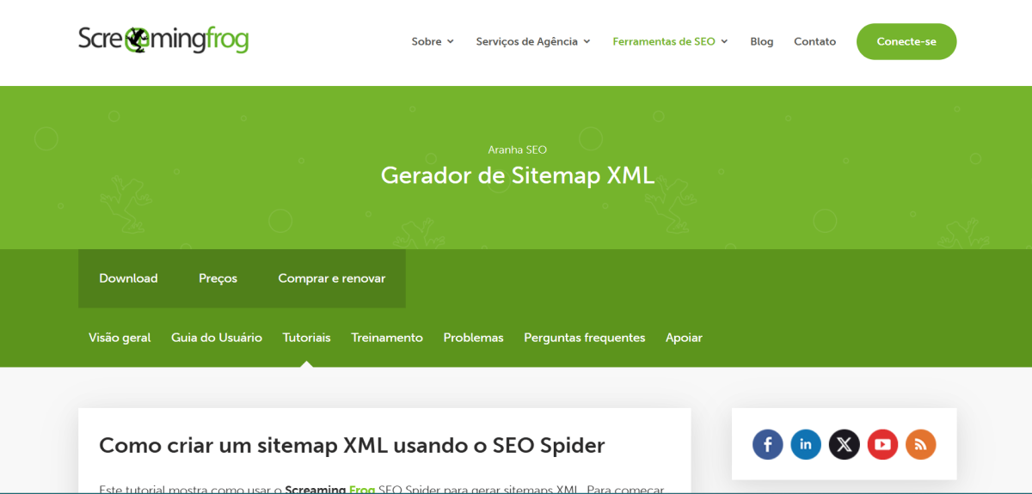Screen dimensions: 1032x494
Task: Select the Perguntas frequentes tab
Action: coord(585,338)
